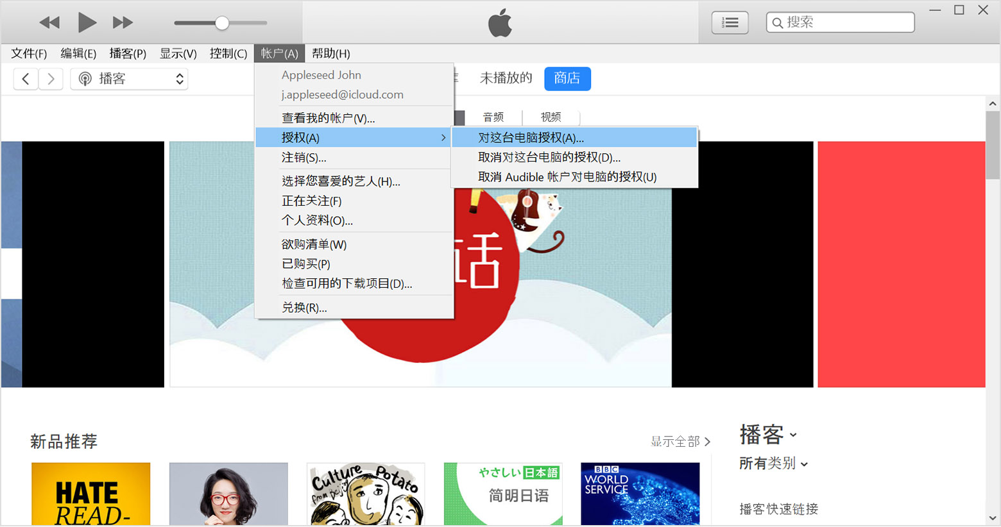The width and height of the screenshot is (1001, 527).
Task: Open 个人资料(O)... menu item
Action: click(354, 221)
